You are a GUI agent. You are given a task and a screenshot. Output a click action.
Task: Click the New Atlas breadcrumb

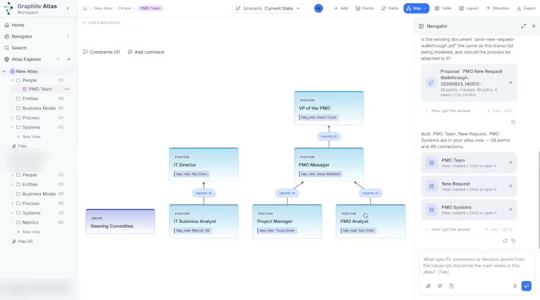[x=103, y=8]
